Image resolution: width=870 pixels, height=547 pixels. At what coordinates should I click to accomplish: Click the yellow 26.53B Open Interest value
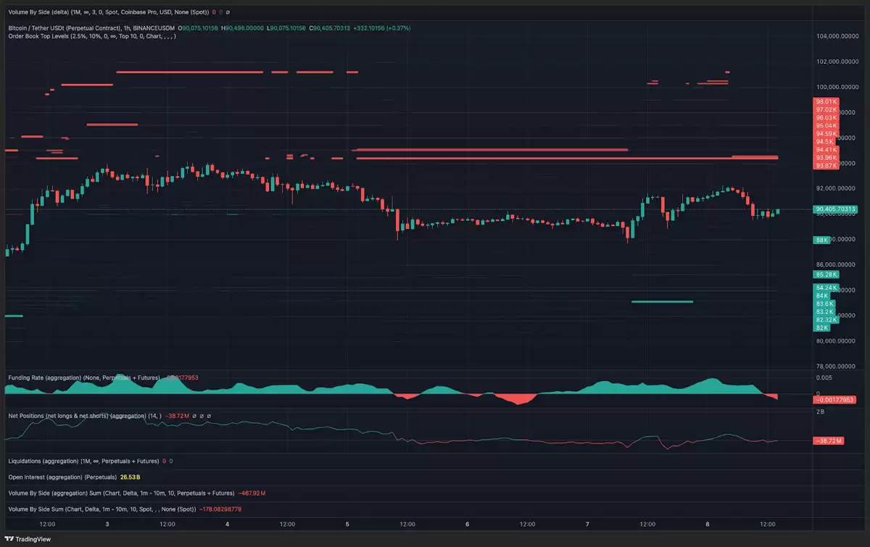coord(129,477)
